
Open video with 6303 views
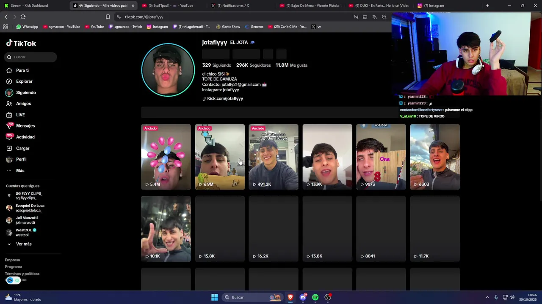click(435, 157)
